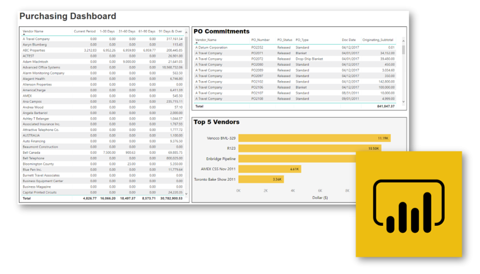
Task: Click the Top 5 Vendors heading
Action: coord(216,122)
